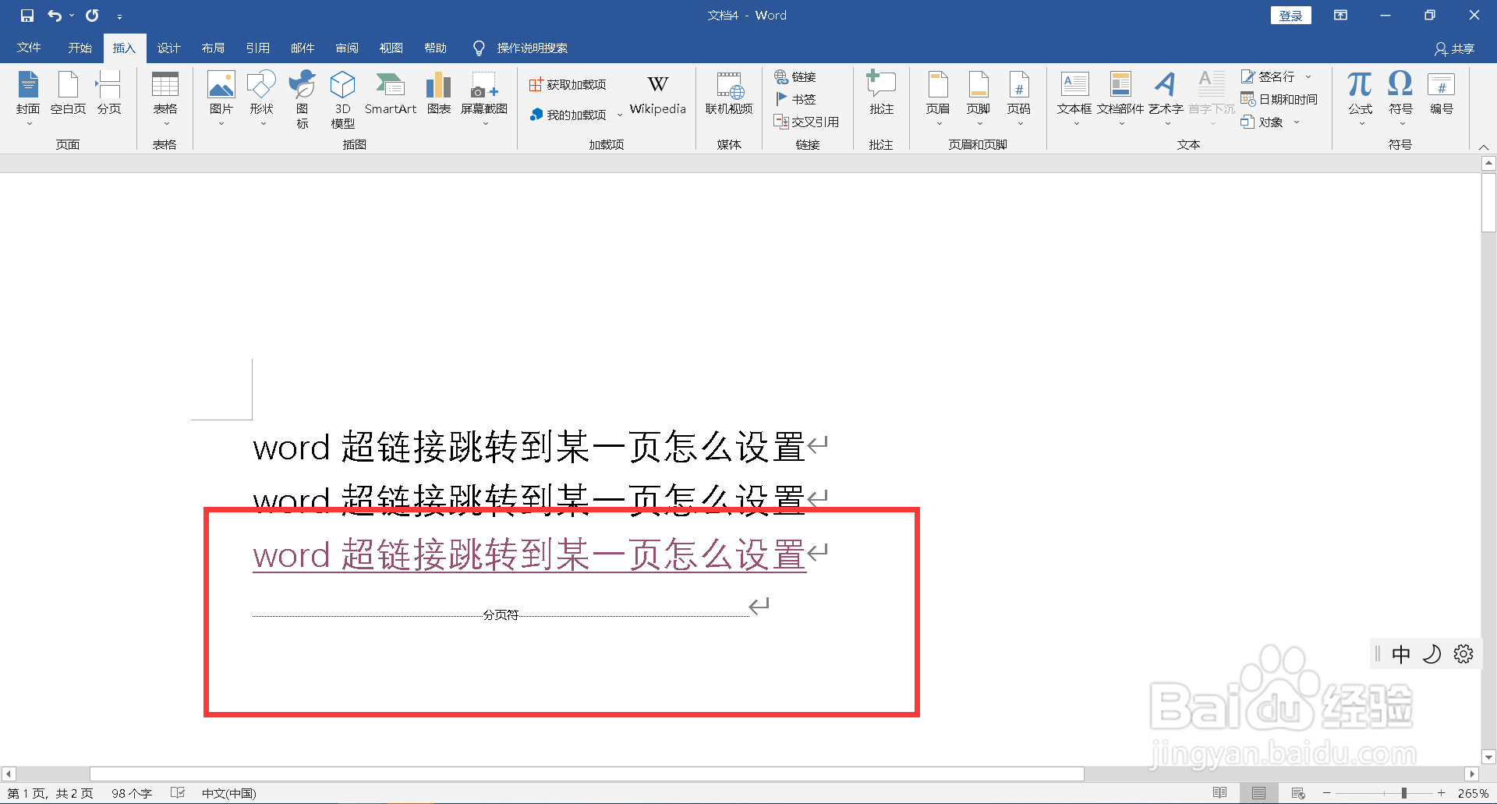Insert a chart (图表)
Screen dimensions: 1497x804
coord(439,94)
